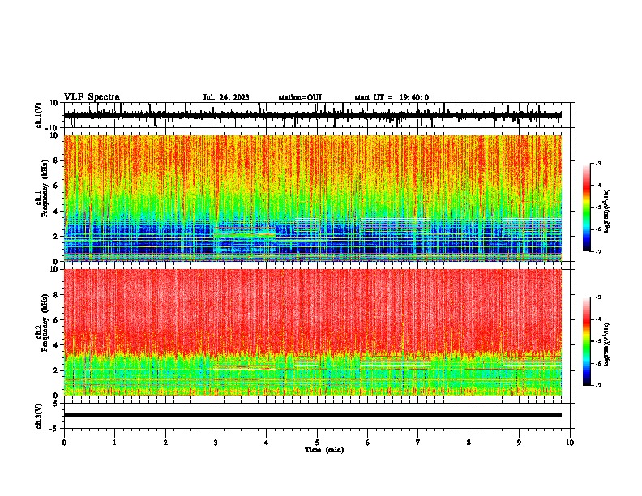Click the flat ch.3 voltage trace line
Screen dimensions: 642x496
coord(312,415)
